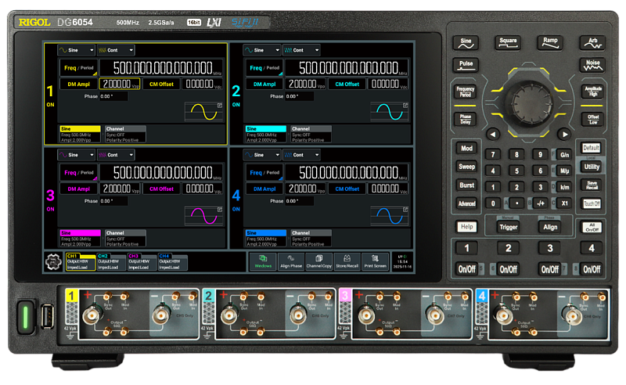Select channel 3 CM Offset 0.000,00 field
The image size is (626, 385).
pos(202,189)
